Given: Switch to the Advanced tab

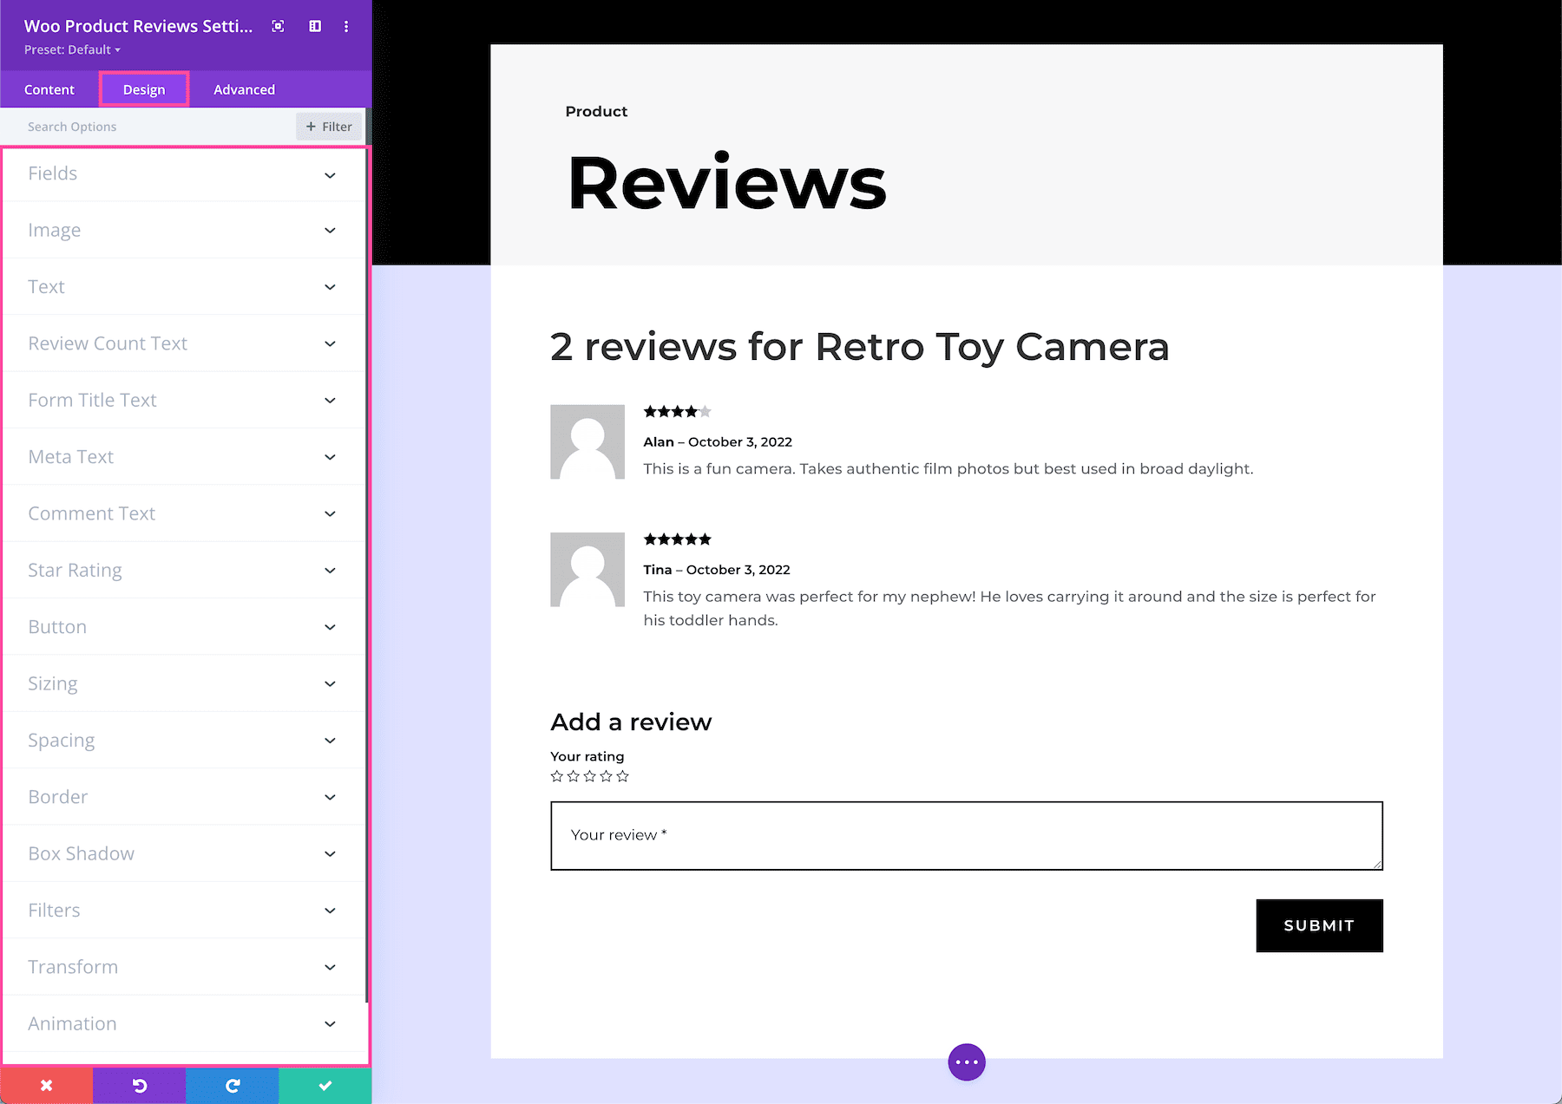Looking at the screenshot, I should (244, 88).
